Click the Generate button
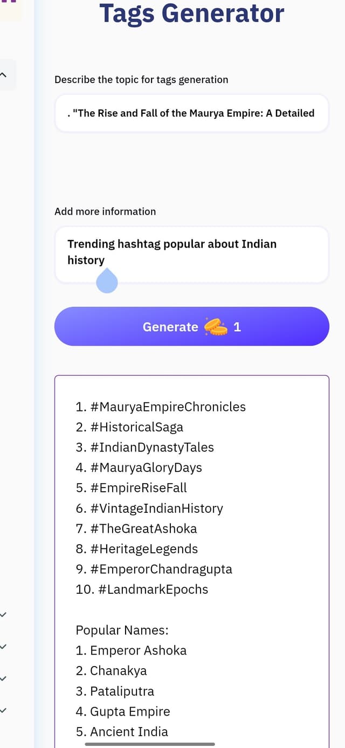The width and height of the screenshot is (345, 748). tap(191, 326)
